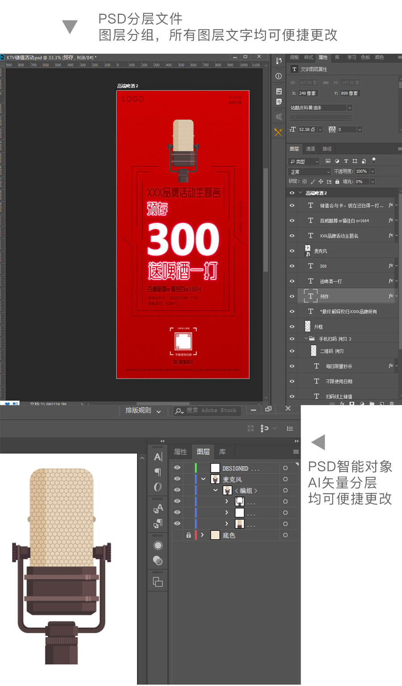Expand the 底色 layer in Illustrator
Screen dimensions: 402x686
pyautogui.click(x=202, y=535)
